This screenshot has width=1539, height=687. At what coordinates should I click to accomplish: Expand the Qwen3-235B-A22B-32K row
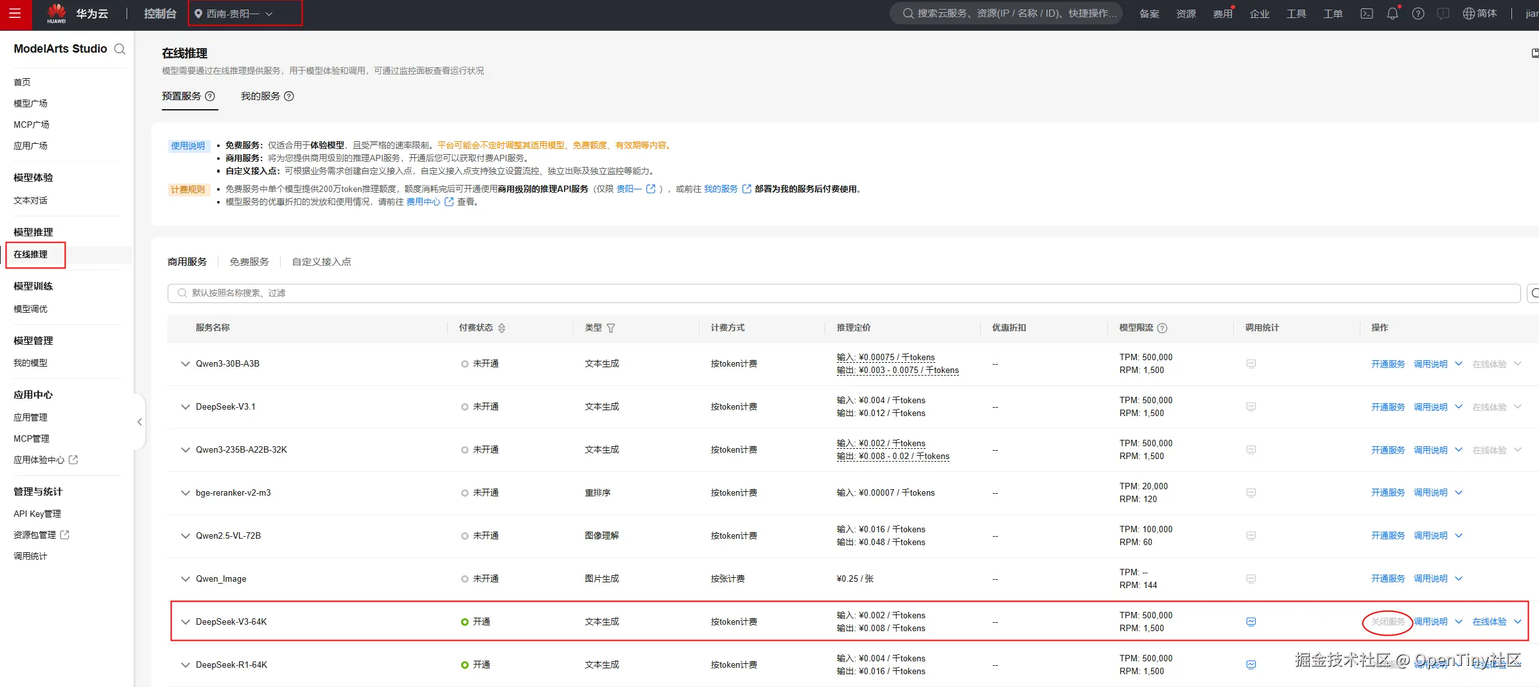[186, 450]
